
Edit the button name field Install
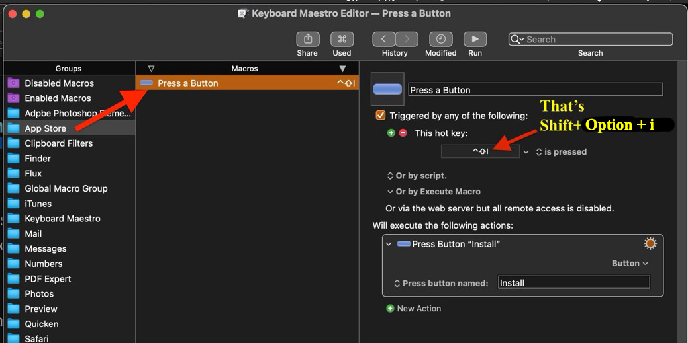pyautogui.click(x=573, y=283)
